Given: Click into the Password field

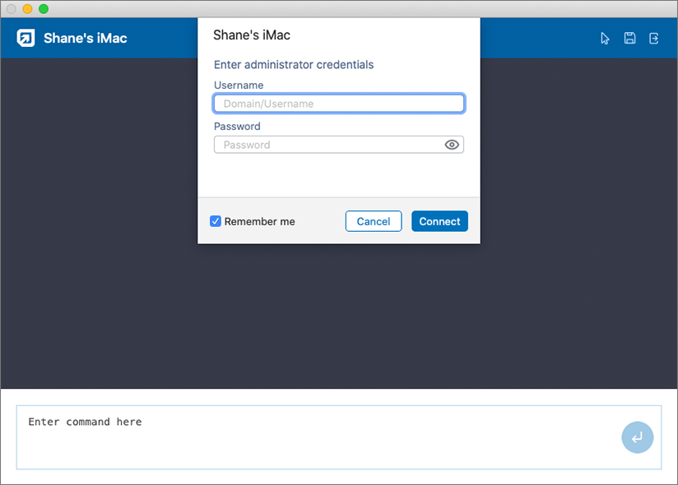Looking at the screenshot, I should click(329, 145).
